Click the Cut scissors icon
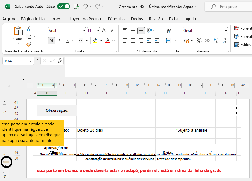Viewport: 252px width, 181px height. tap(29, 29)
